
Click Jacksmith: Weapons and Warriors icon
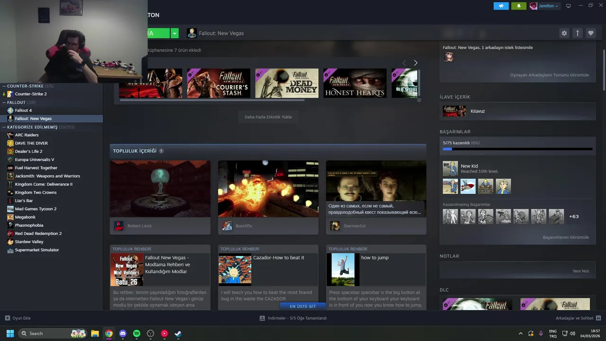coord(10,176)
